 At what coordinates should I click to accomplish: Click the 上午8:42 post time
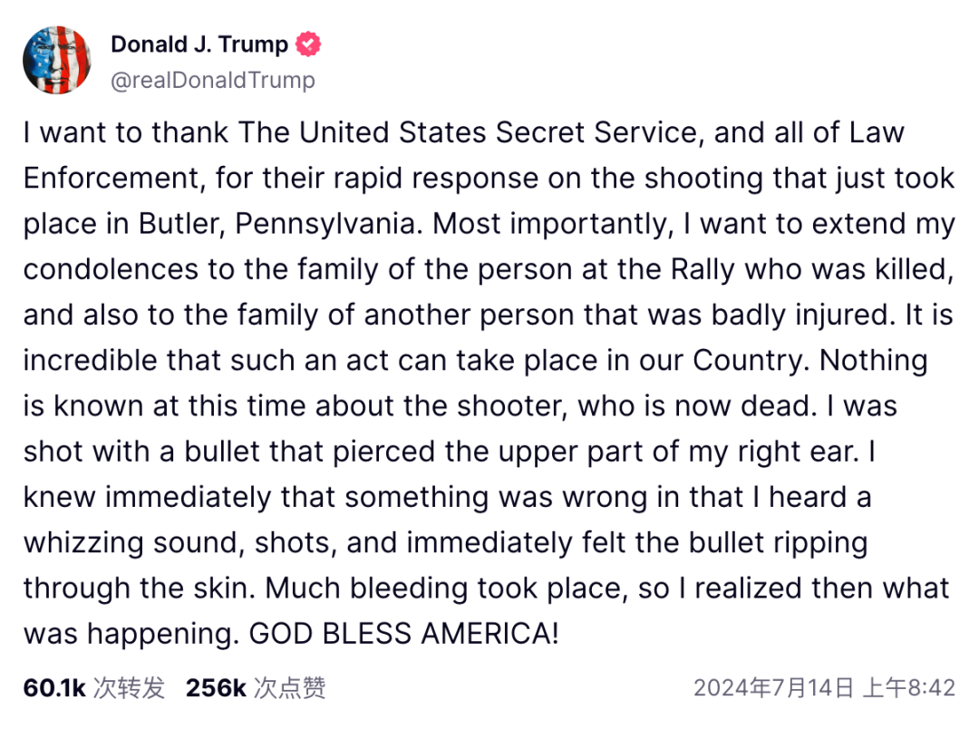point(909,688)
